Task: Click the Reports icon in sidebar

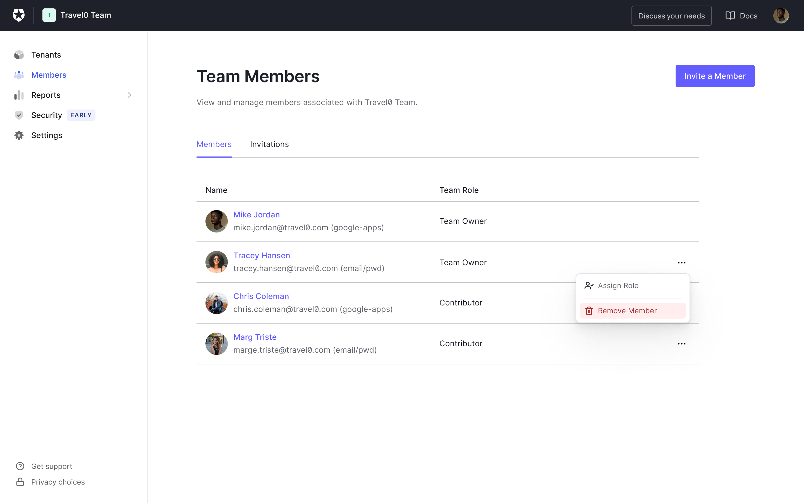Action: (x=19, y=94)
